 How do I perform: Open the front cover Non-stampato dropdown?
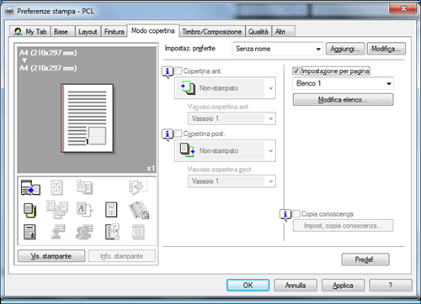(225, 88)
